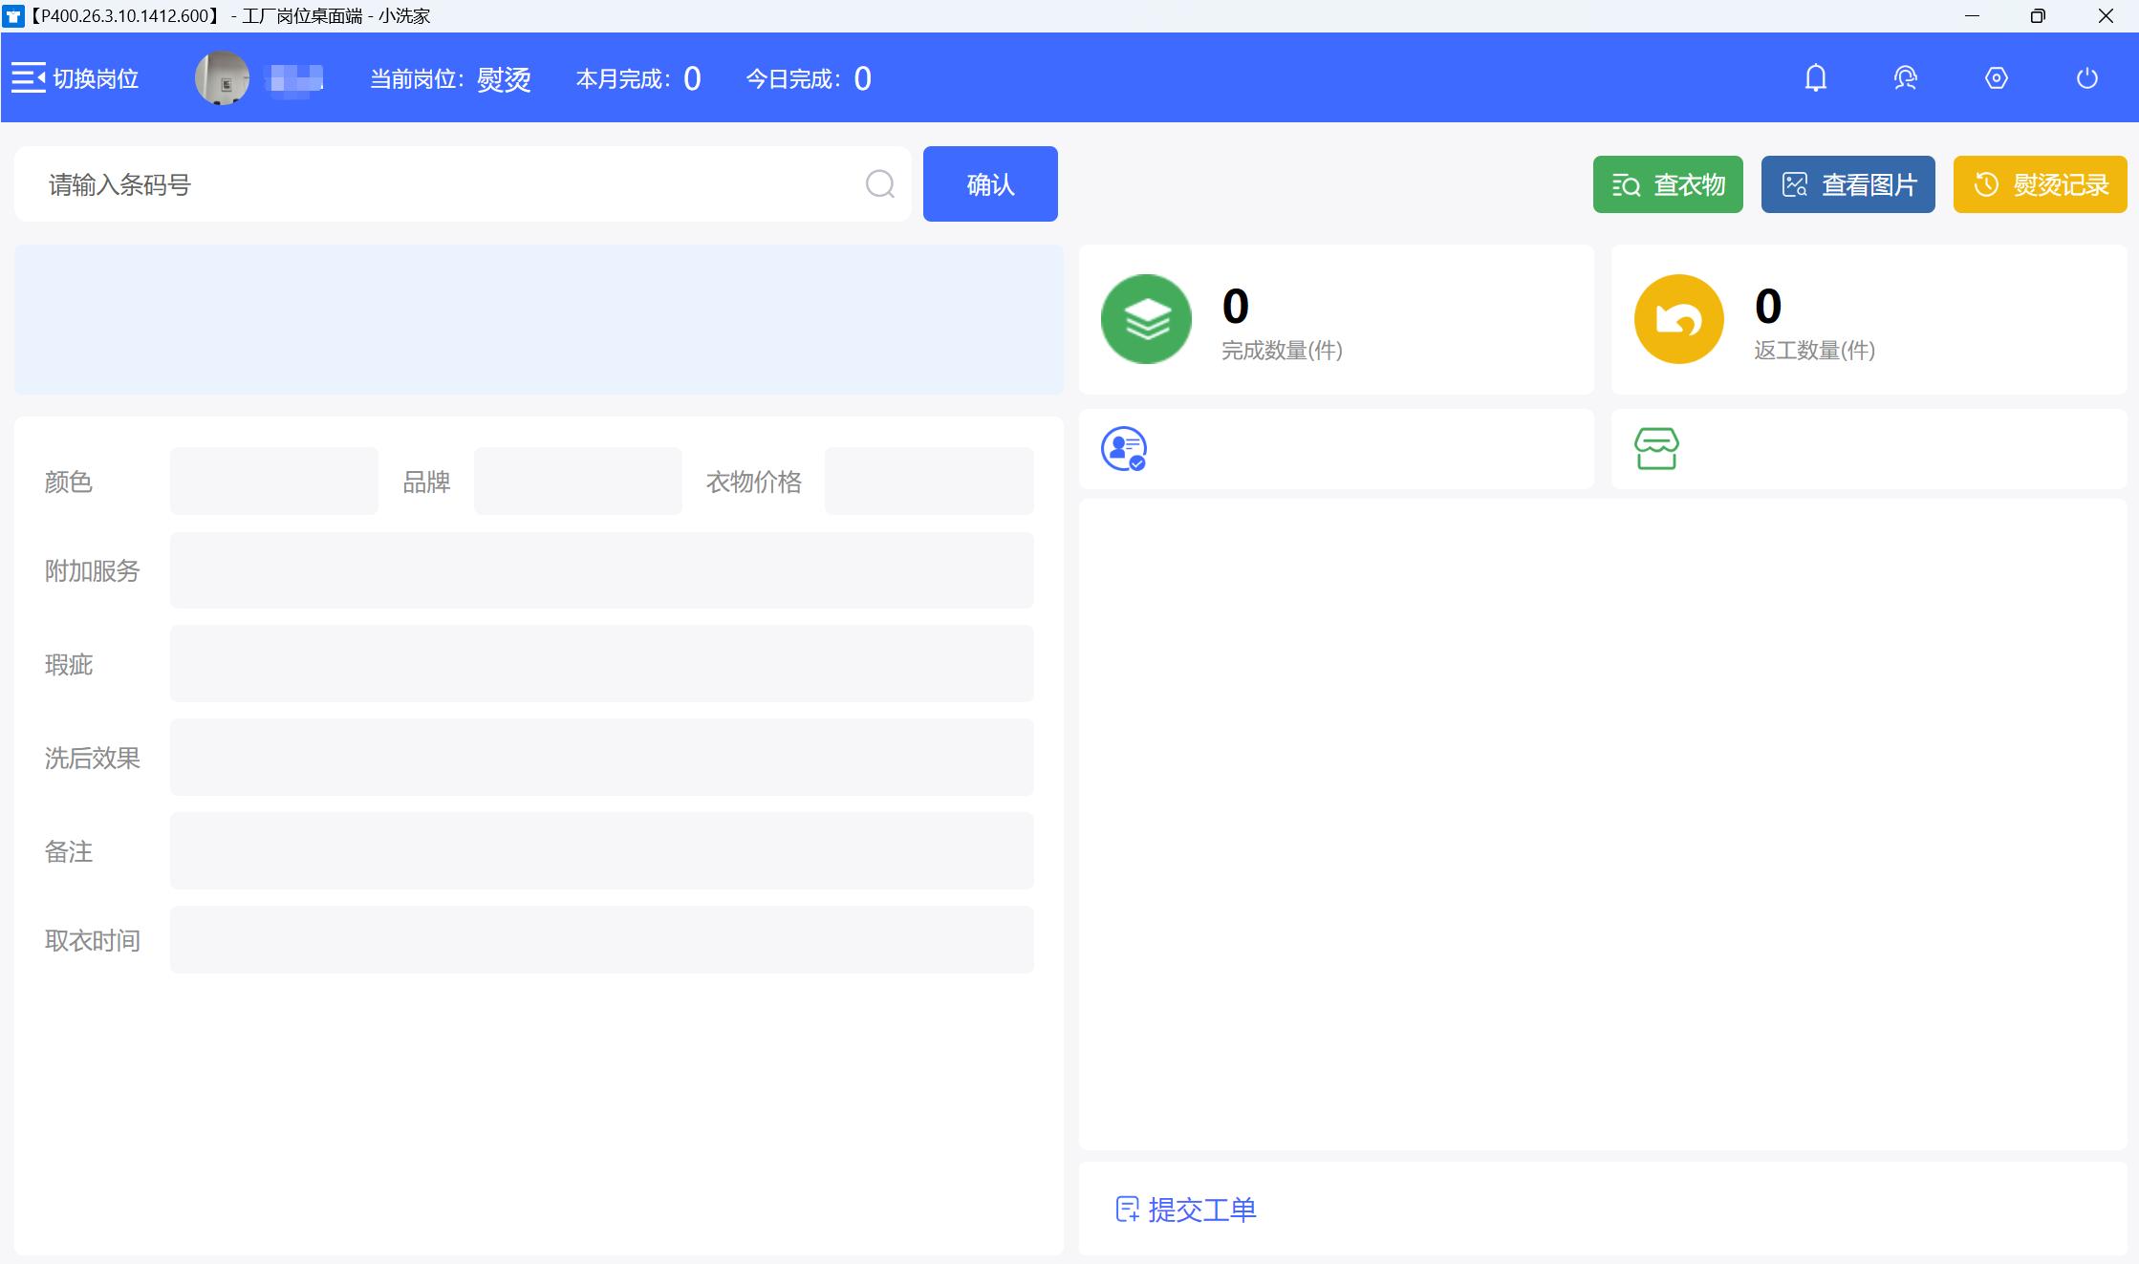Open 查看图片 view pictures button

pyautogui.click(x=1847, y=184)
